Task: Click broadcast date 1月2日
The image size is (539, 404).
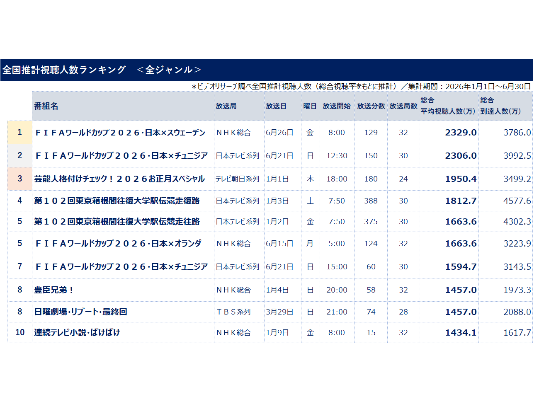Action: click(277, 222)
